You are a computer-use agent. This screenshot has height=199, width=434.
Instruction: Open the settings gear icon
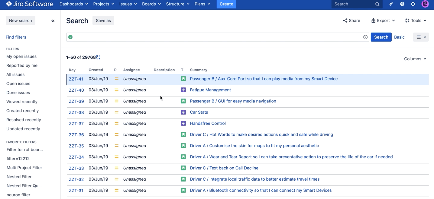(413, 4)
